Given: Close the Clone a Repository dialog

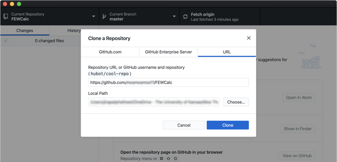Looking at the screenshot, I should coord(249,38).
